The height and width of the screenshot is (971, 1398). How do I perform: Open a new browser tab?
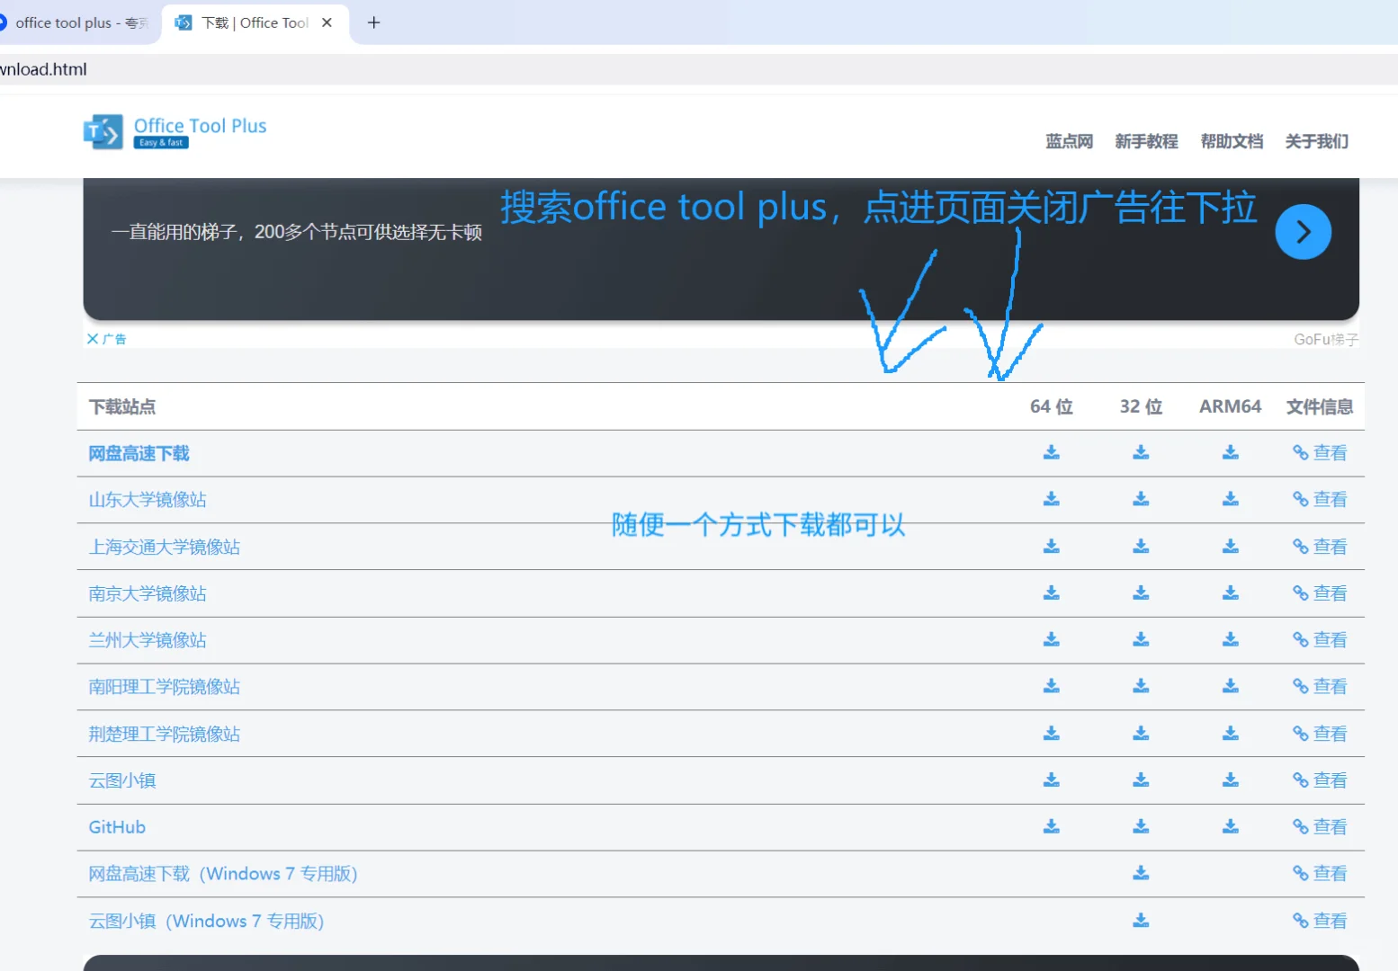pos(373,22)
